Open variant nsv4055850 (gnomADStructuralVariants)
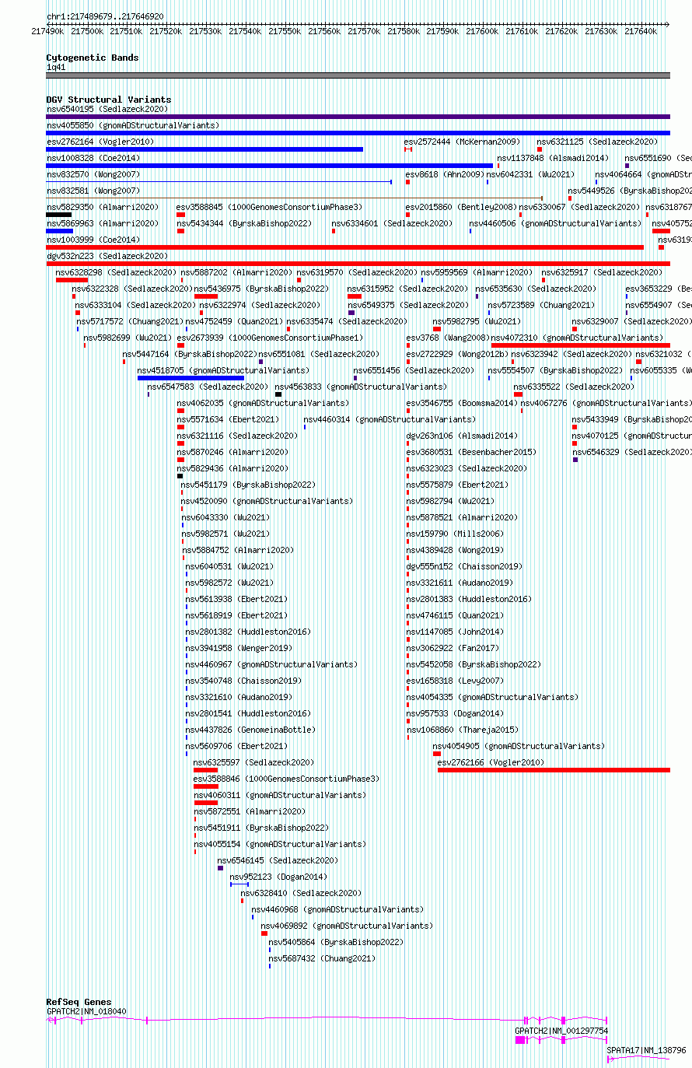Image resolution: width=692 pixels, height=1068 pixels. pos(358,133)
